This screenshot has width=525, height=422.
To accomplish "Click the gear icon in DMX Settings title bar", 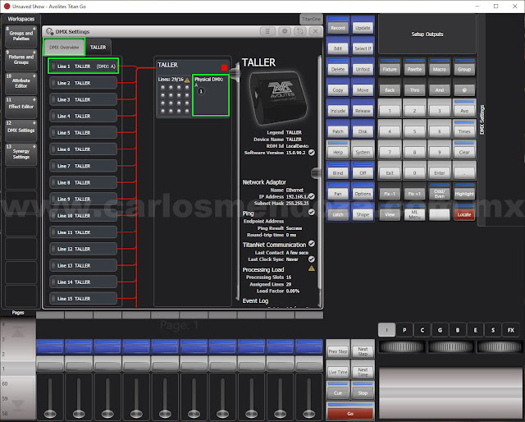I will (x=285, y=31).
